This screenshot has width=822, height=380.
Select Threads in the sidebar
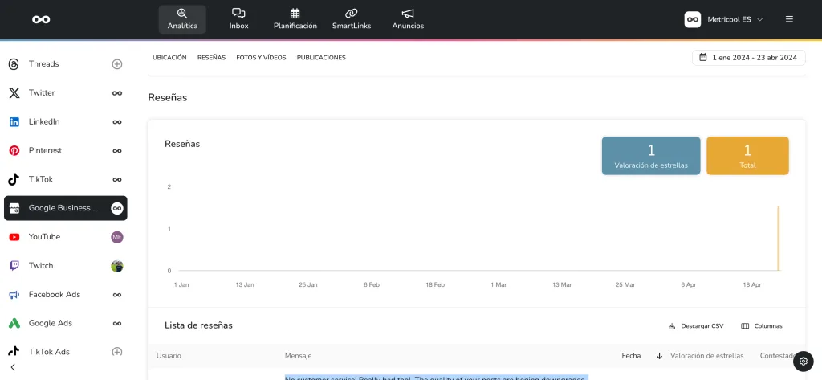click(66, 64)
